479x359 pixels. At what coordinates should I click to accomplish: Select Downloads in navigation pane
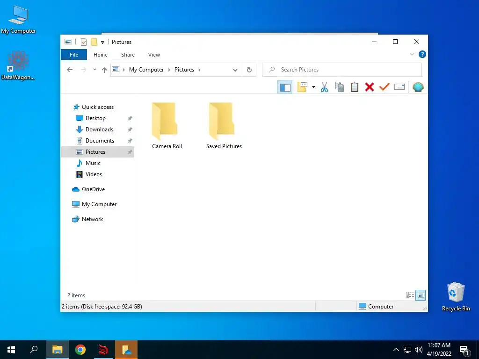[99, 129]
